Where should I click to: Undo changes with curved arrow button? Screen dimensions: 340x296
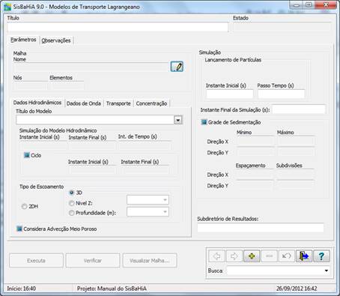(286, 256)
